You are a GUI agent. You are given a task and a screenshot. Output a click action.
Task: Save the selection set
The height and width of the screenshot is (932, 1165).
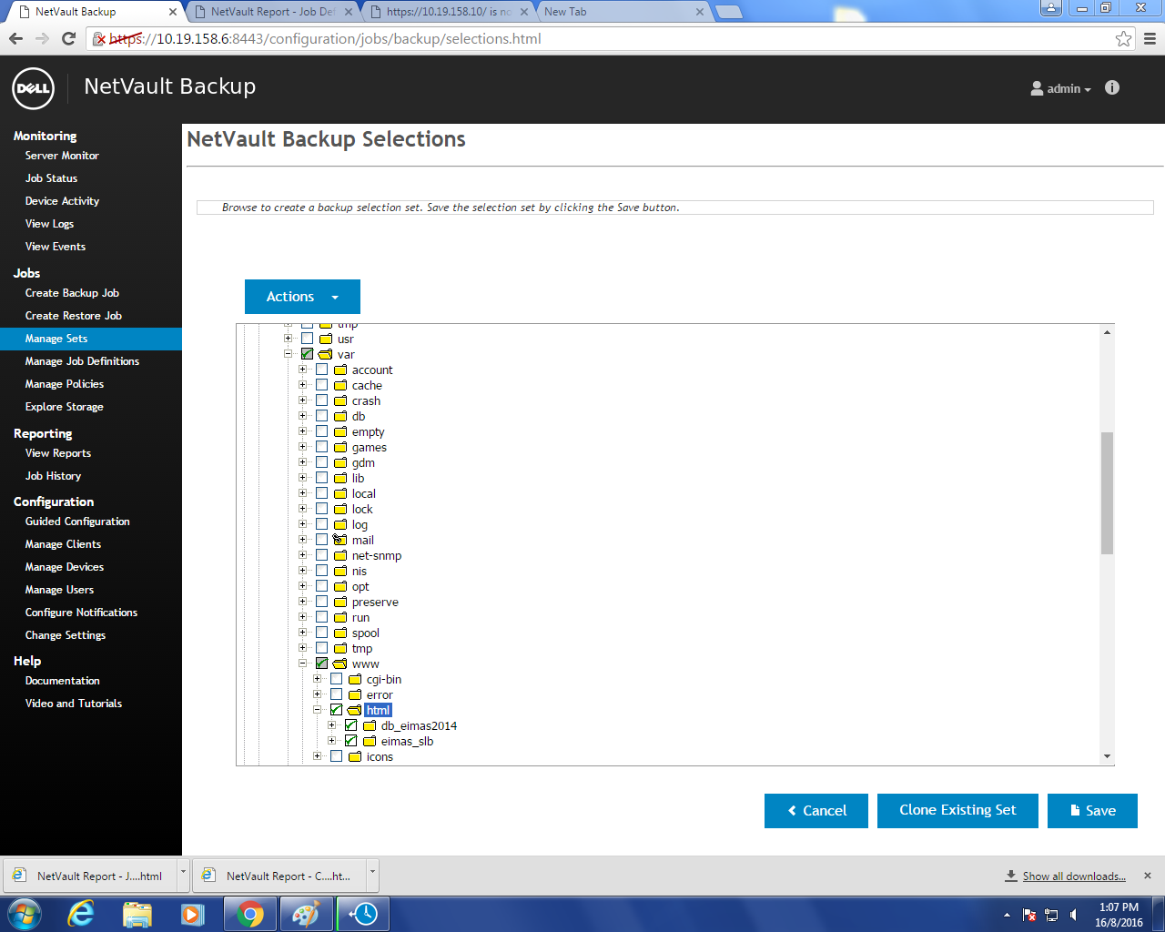click(1092, 811)
